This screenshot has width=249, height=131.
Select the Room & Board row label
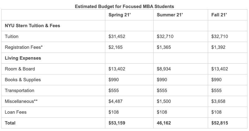pyautogui.click(x=20, y=69)
